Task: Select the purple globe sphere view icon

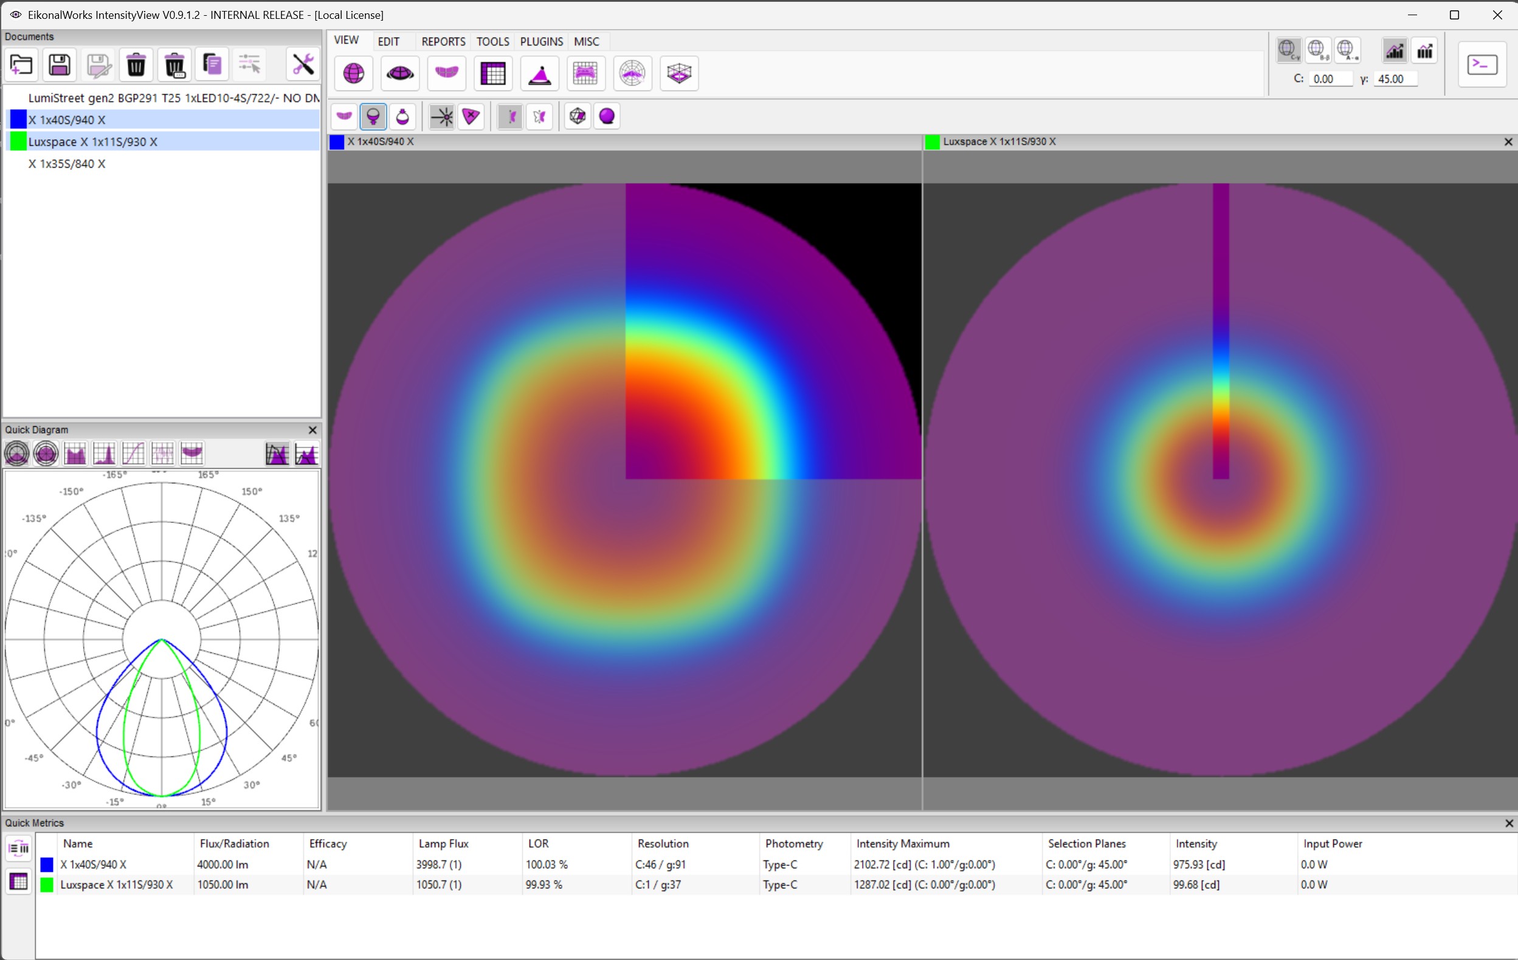Action: click(354, 74)
